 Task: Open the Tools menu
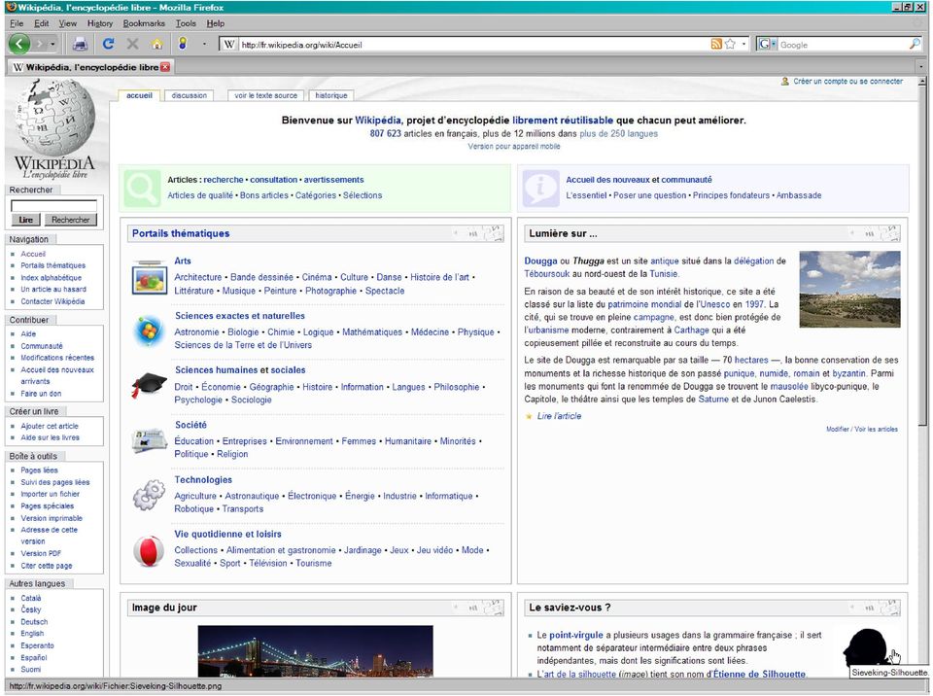point(186,23)
